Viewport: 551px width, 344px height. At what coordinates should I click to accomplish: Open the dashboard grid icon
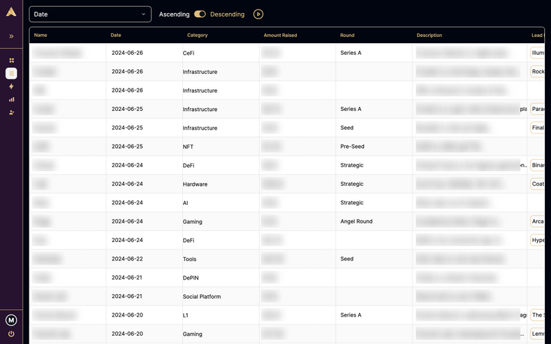[x=11, y=60]
